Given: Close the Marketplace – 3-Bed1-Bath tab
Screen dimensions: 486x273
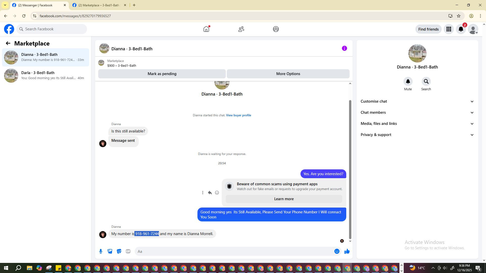Looking at the screenshot, I should [125, 5].
